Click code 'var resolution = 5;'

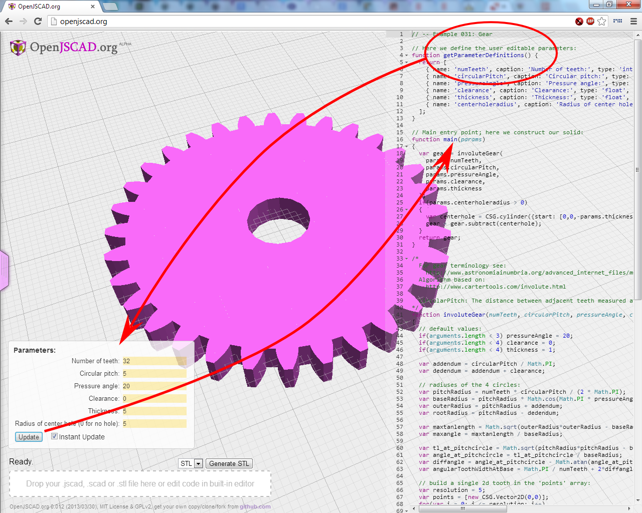(x=452, y=490)
